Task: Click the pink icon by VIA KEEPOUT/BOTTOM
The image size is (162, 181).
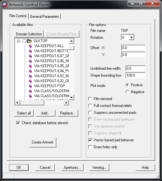Action: point(31,51)
